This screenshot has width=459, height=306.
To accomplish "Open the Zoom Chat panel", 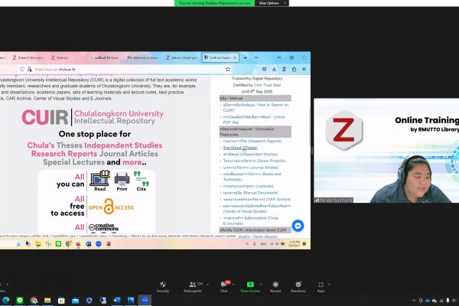I will [x=224, y=287].
